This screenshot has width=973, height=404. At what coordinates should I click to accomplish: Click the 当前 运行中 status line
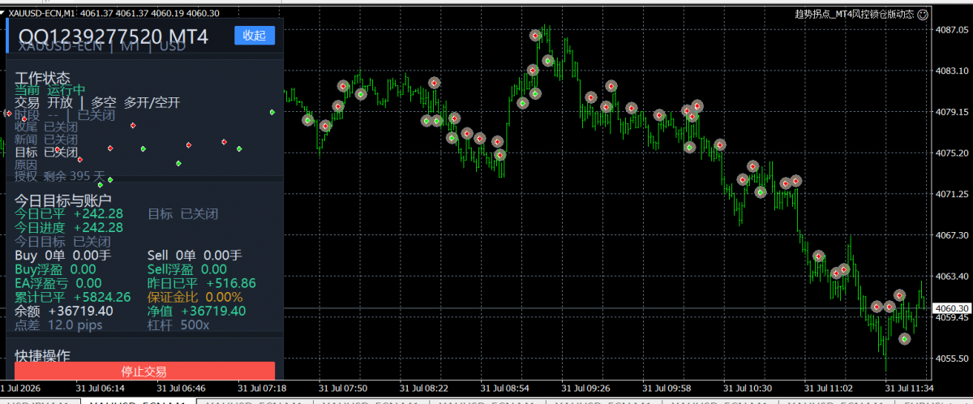49,90
